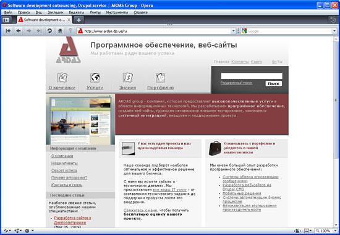Open the home page button
Viewport: 340px width, 235px height.
click(60, 31)
